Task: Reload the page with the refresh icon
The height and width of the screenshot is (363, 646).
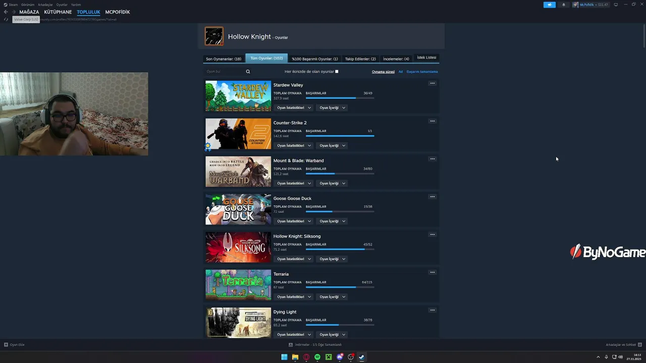Action: point(6,19)
